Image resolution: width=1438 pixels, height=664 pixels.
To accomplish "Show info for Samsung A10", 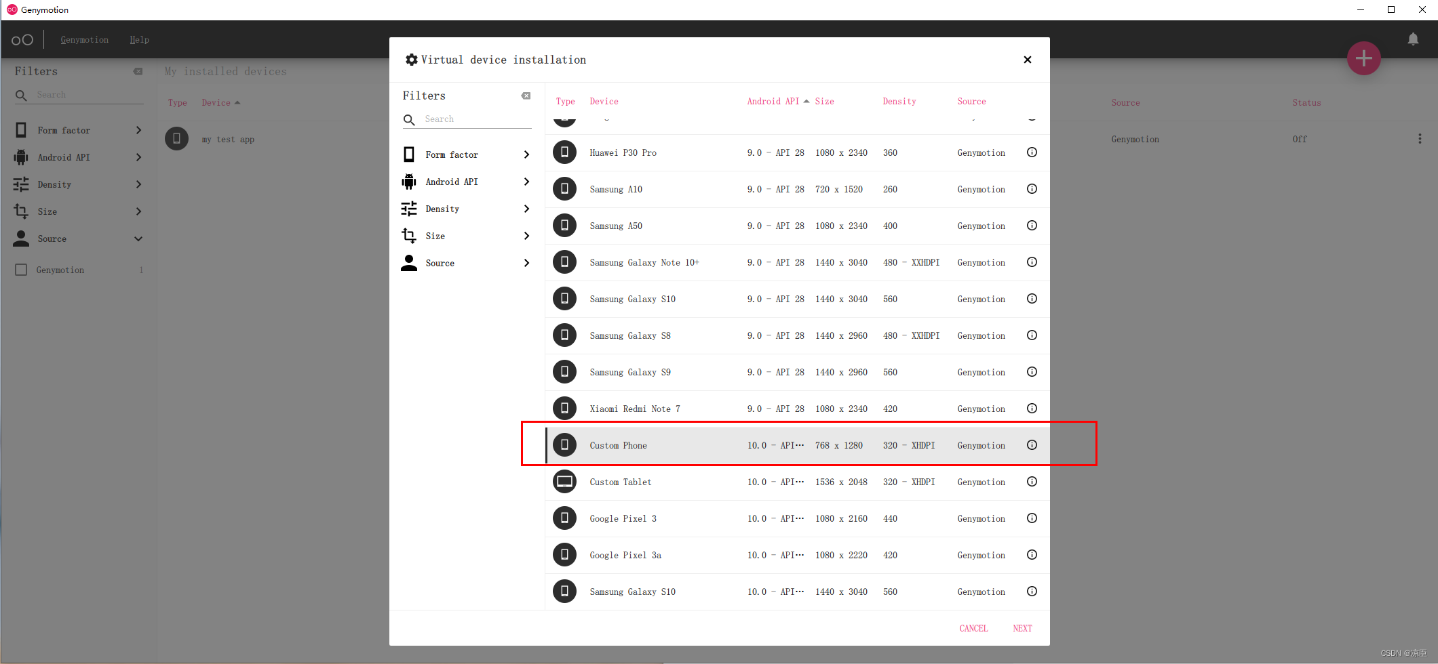I will [x=1032, y=189].
